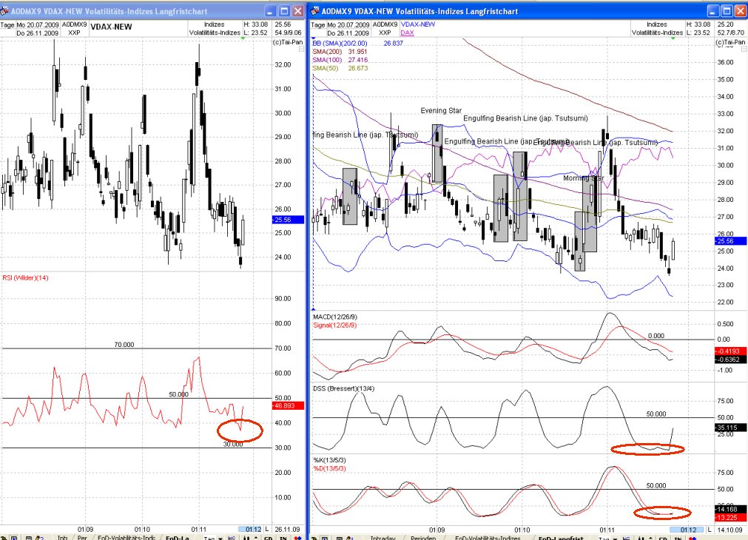This screenshot has width=748, height=540.
Task: Click the blue 25.56 price level marker
Action: click(x=731, y=240)
